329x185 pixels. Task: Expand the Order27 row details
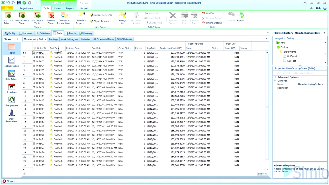(x=34, y=165)
